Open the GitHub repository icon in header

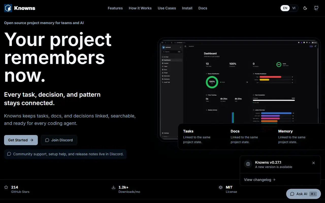316,8
